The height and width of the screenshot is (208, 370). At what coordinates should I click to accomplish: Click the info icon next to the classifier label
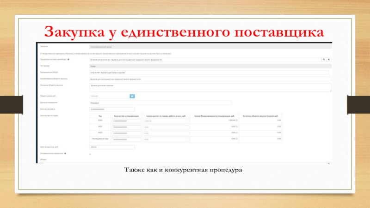coord(68,60)
